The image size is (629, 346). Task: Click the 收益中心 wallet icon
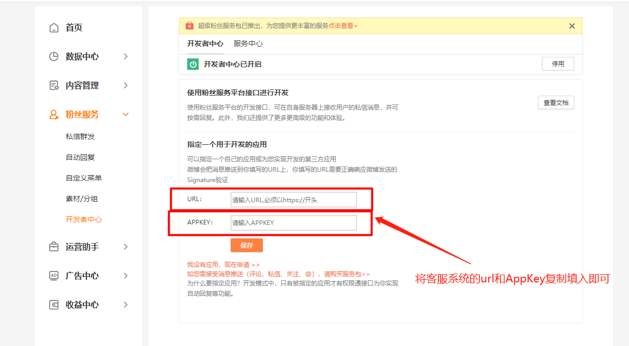(x=54, y=305)
